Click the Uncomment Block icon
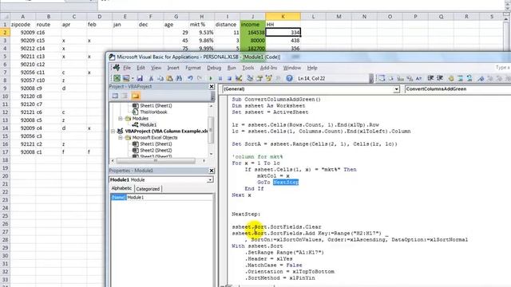 click(x=469, y=78)
